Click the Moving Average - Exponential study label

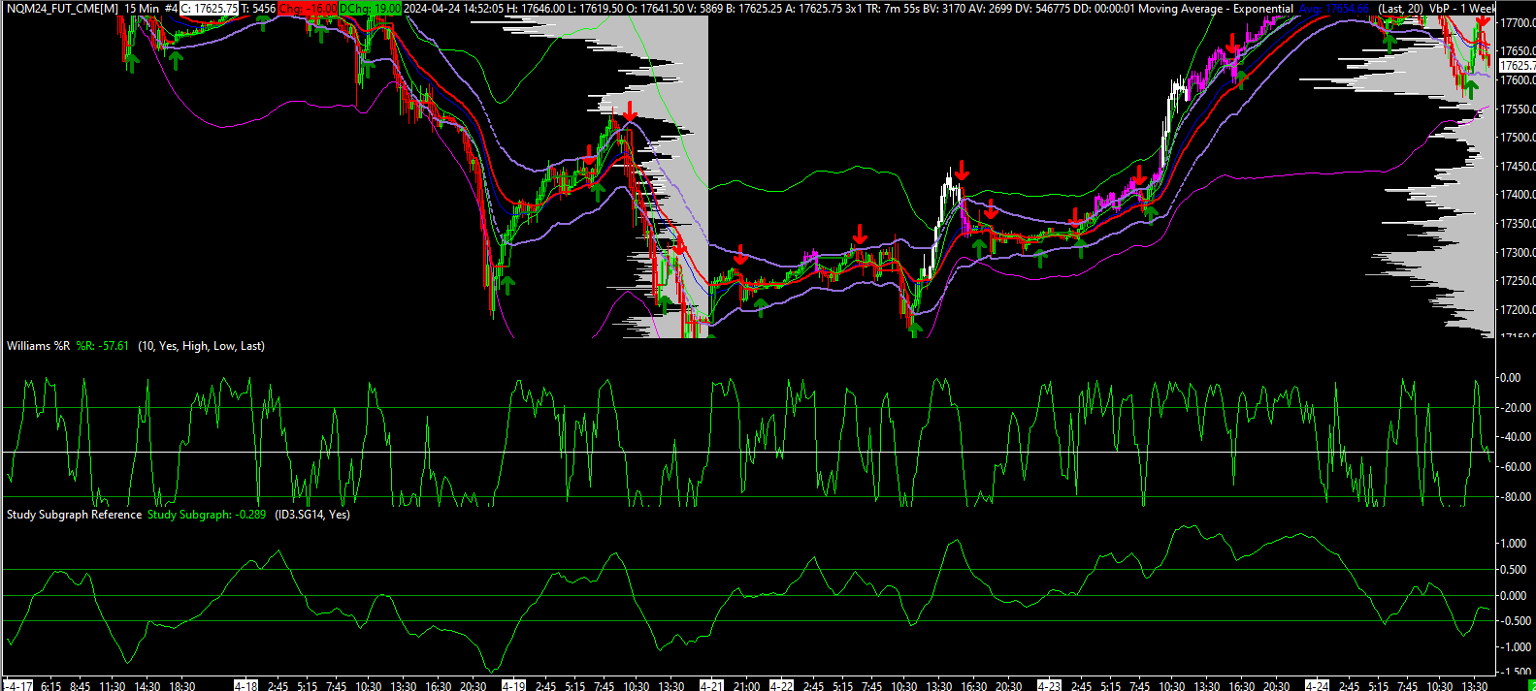1216,8
